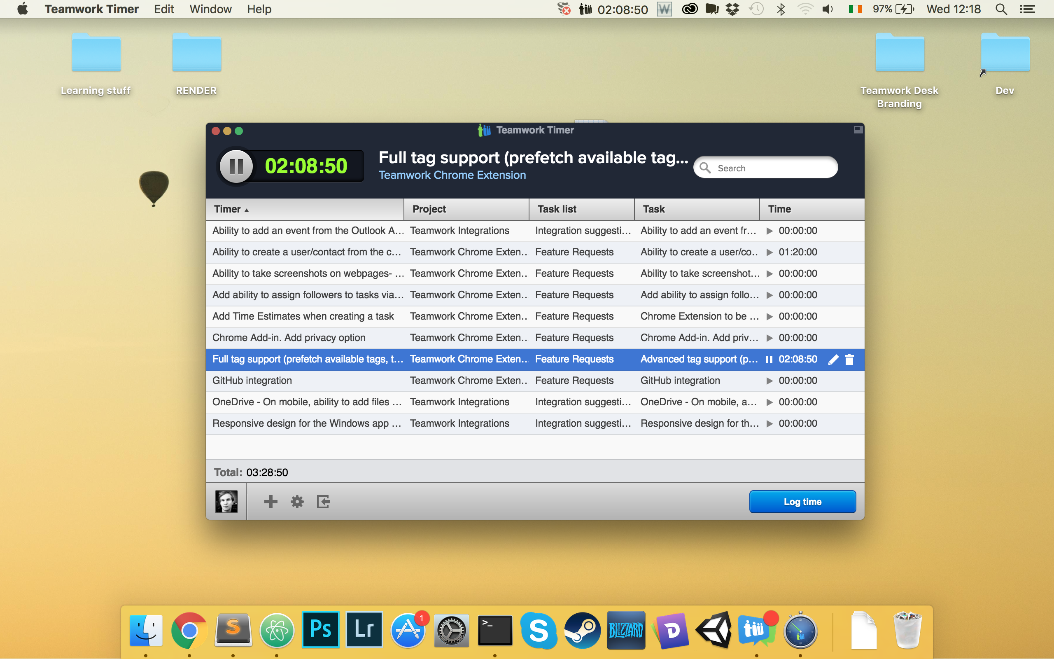1054x659 pixels.
Task: Open Terminal from the Dock
Action: pos(495,630)
